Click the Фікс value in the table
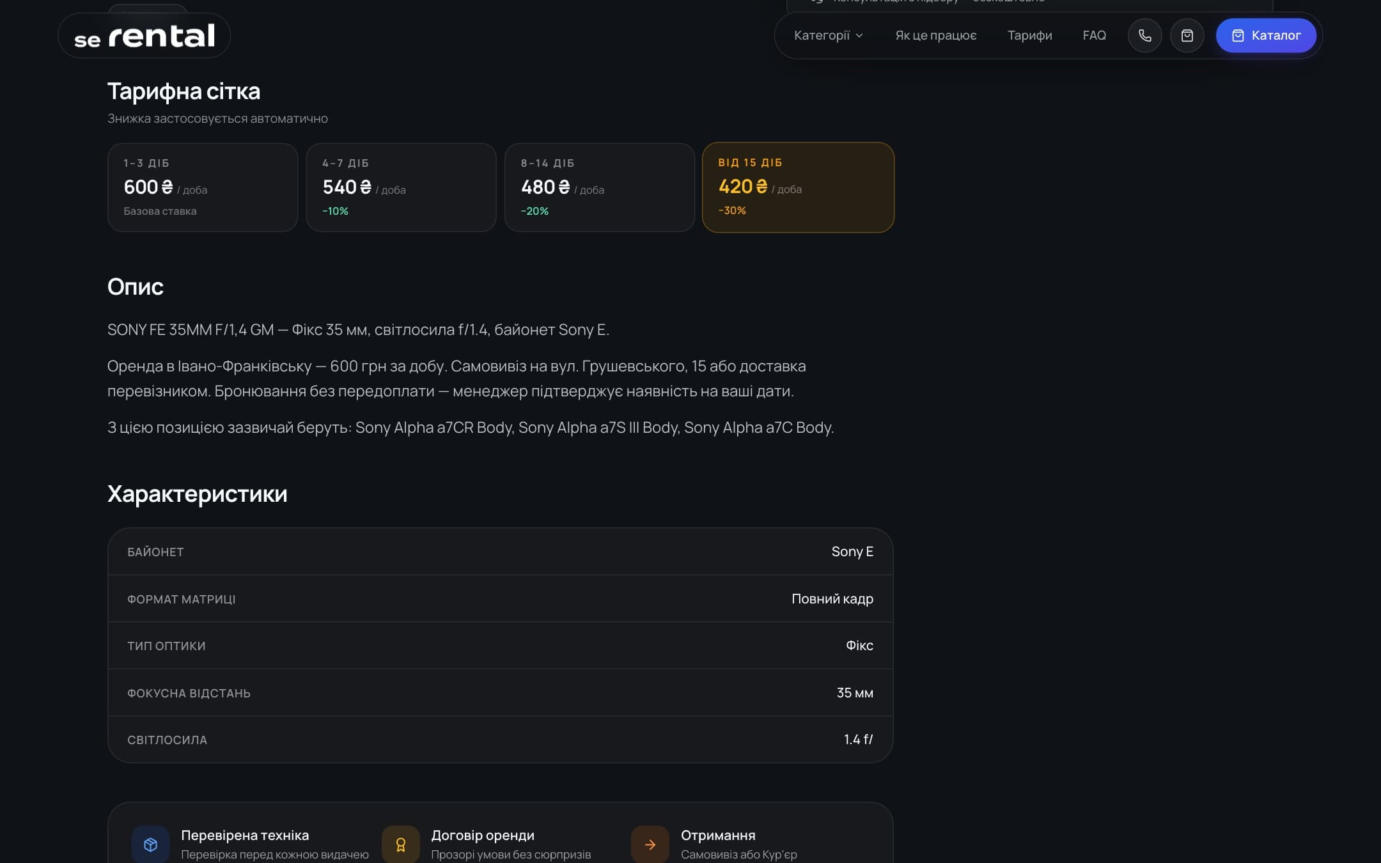This screenshot has width=1381, height=863. click(x=859, y=646)
